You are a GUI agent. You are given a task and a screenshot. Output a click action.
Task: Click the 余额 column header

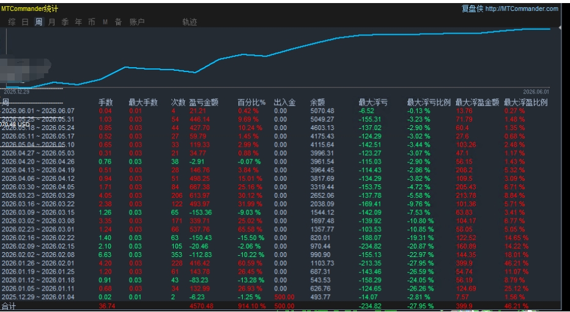317,103
